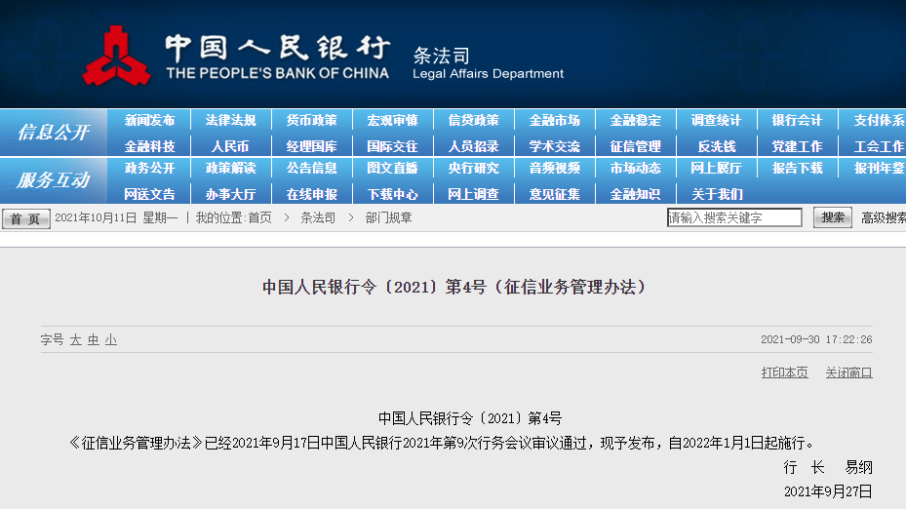
Task: Open the 金融市场 menu item
Action: point(554,120)
